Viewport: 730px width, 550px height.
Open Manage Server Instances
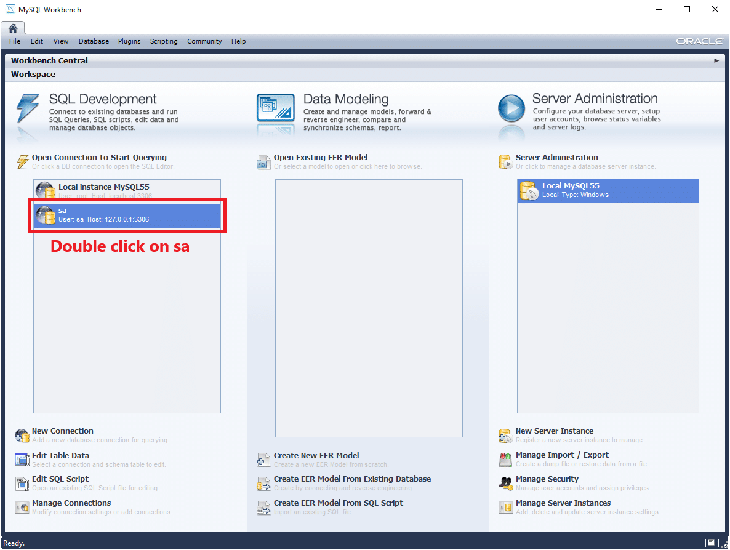click(563, 503)
